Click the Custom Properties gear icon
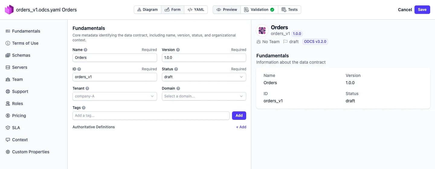The width and height of the screenshot is (435, 169). pos(8,152)
